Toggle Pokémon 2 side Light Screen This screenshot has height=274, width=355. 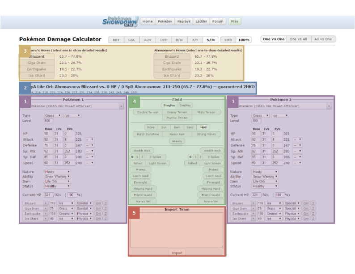212,163
